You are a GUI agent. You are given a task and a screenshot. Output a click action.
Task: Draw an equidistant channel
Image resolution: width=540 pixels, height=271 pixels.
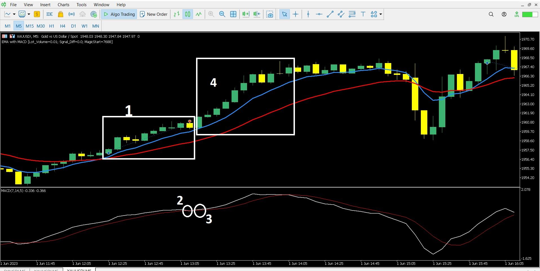[x=341, y=14]
